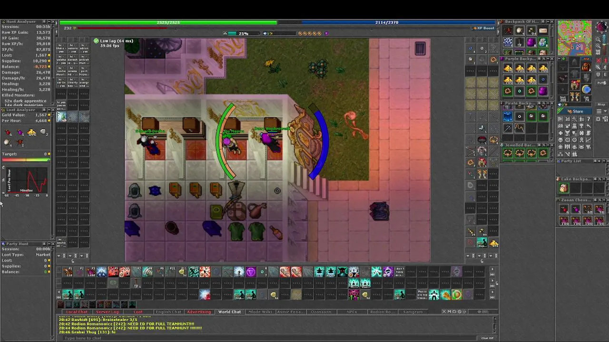Image resolution: width=609 pixels, height=342 pixels.
Task: Switch to the Loot chat tab
Action: (138, 312)
